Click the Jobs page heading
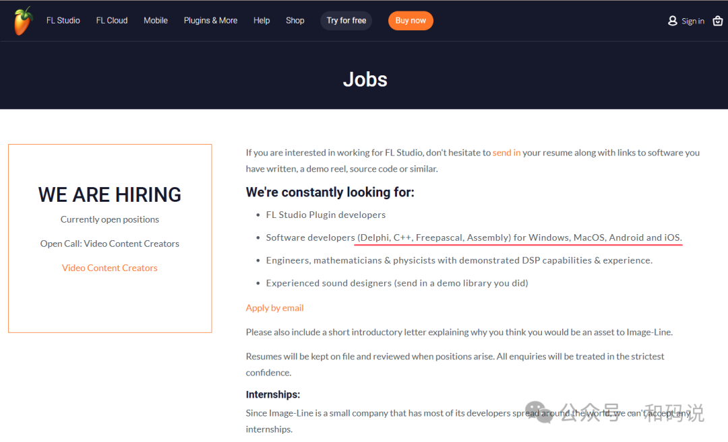 (365, 79)
